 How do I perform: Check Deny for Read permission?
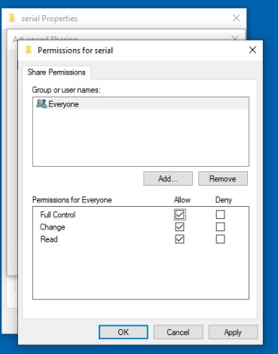[x=220, y=239]
